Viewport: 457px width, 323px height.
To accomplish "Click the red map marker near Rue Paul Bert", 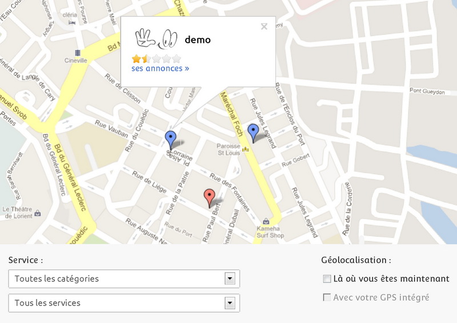I will [210, 199].
